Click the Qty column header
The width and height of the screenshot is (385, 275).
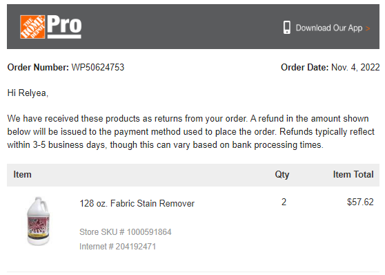282,175
